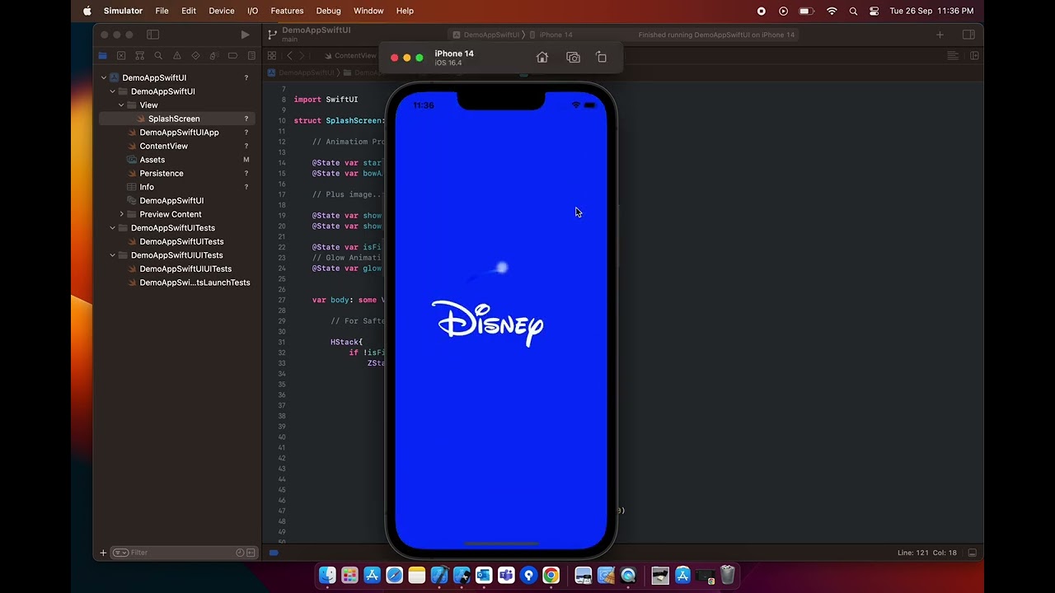The width and height of the screenshot is (1055, 593).
Task: Click the plus button in Xcode toolbar
Action: coord(940,35)
